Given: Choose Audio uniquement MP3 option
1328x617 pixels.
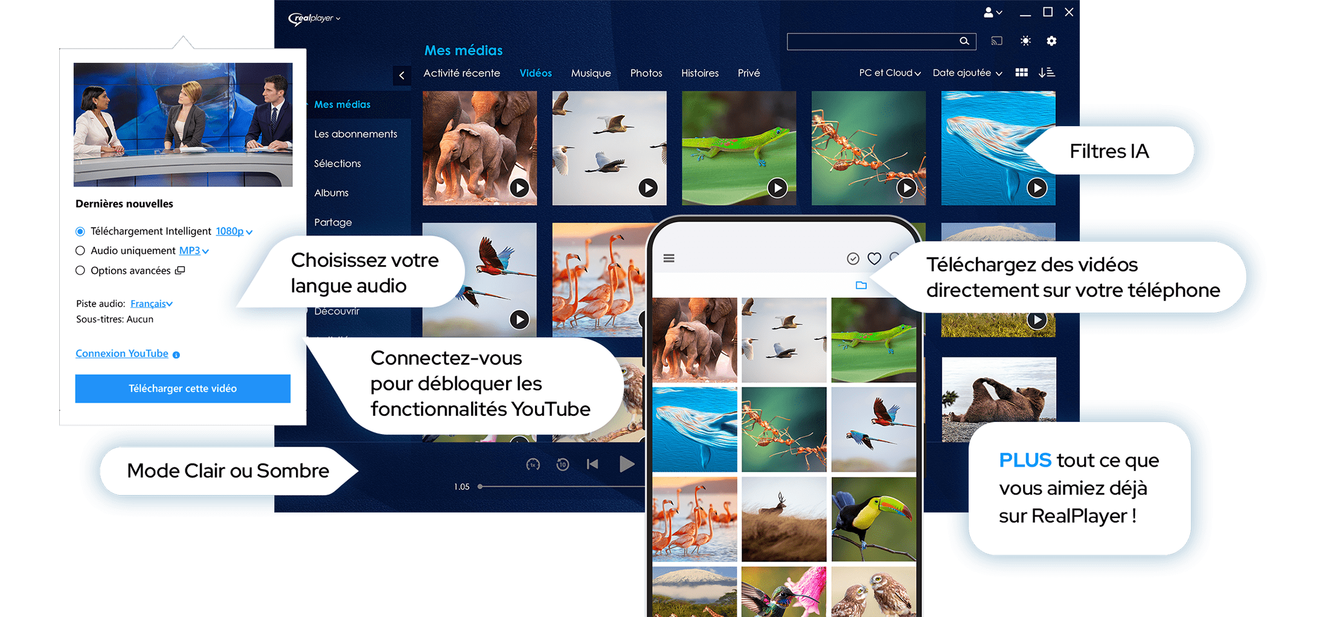Looking at the screenshot, I should coord(80,251).
